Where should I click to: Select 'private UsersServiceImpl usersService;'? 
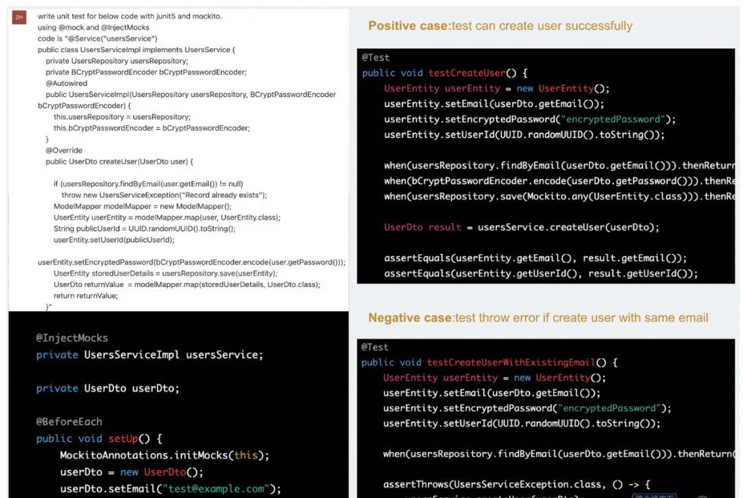[x=150, y=355]
